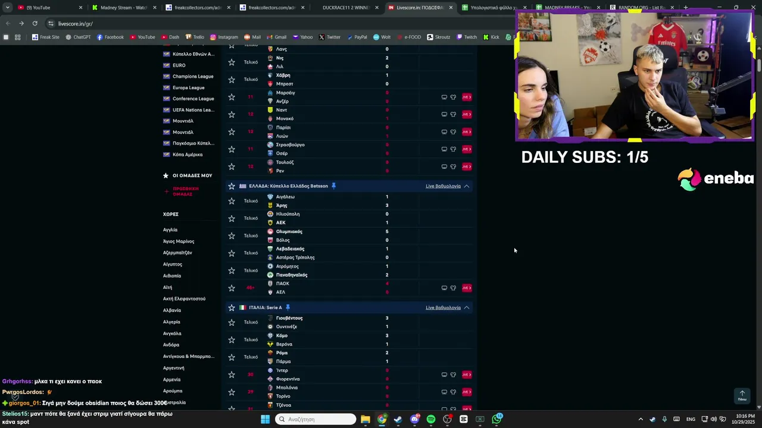Click Live Βαθμολογία link for Κύπελλο Ελλάδας
This screenshot has width=762, height=428.
click(443, 186)
